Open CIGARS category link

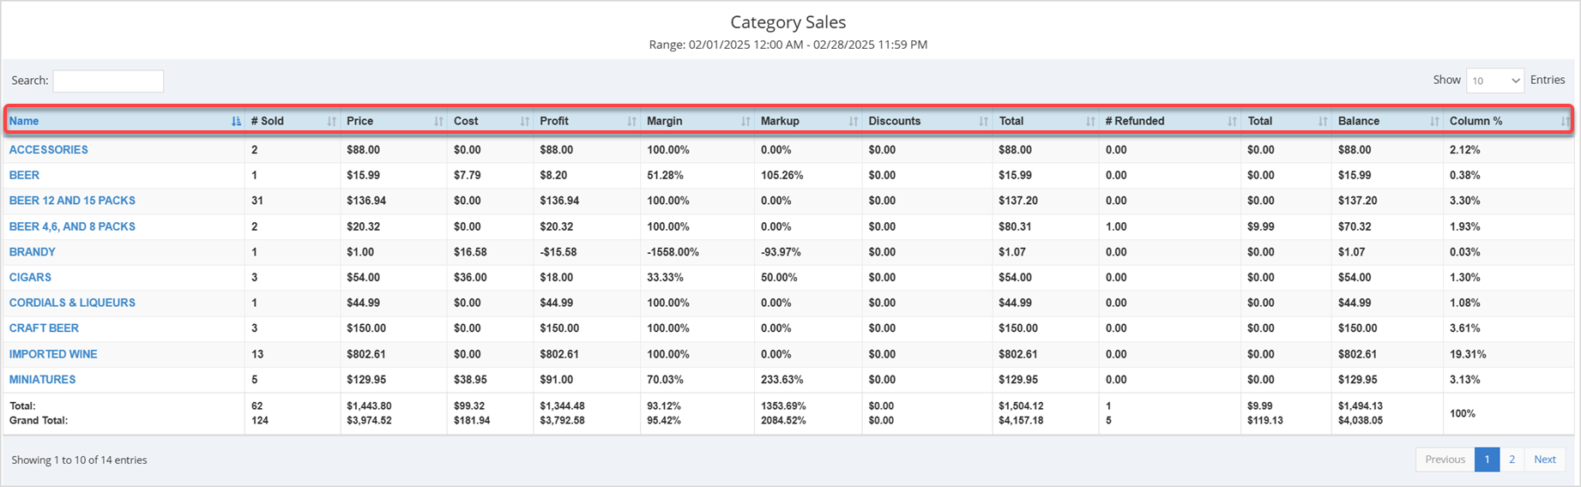30,277
